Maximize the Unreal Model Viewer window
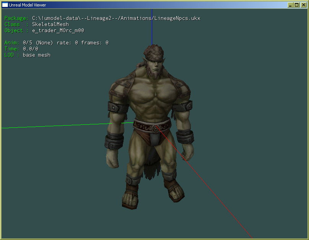Screen dimensions: 309x240 point(297,5)
